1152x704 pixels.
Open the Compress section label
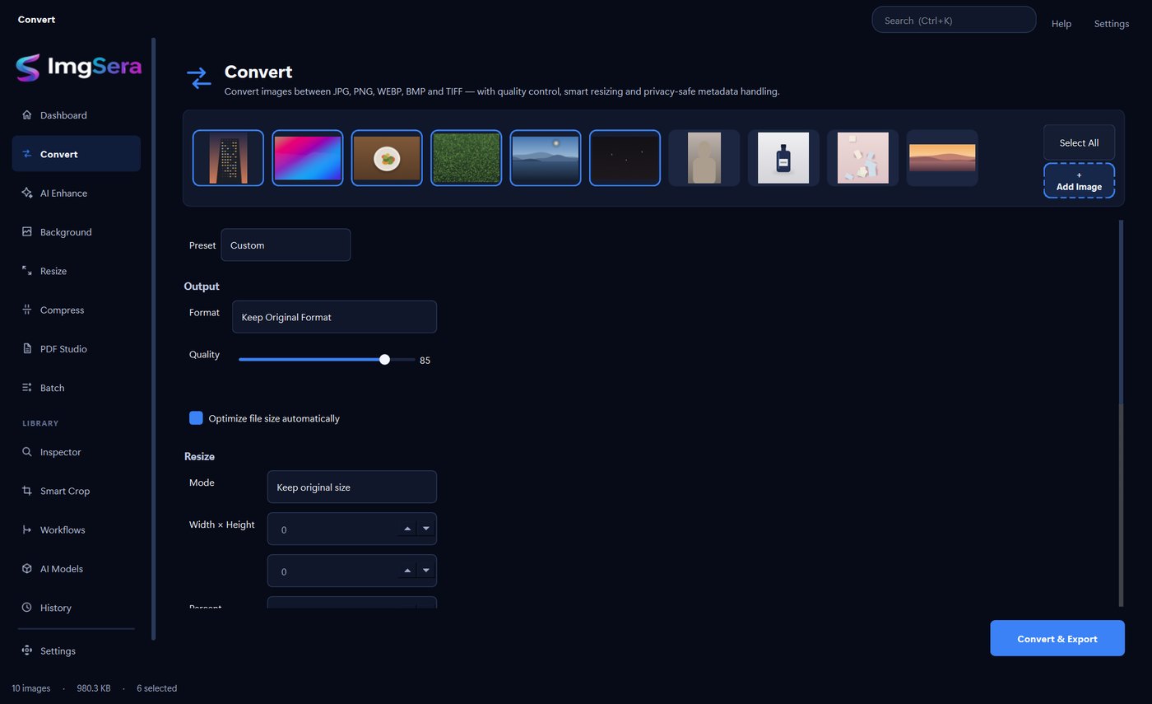click(63, 310)
